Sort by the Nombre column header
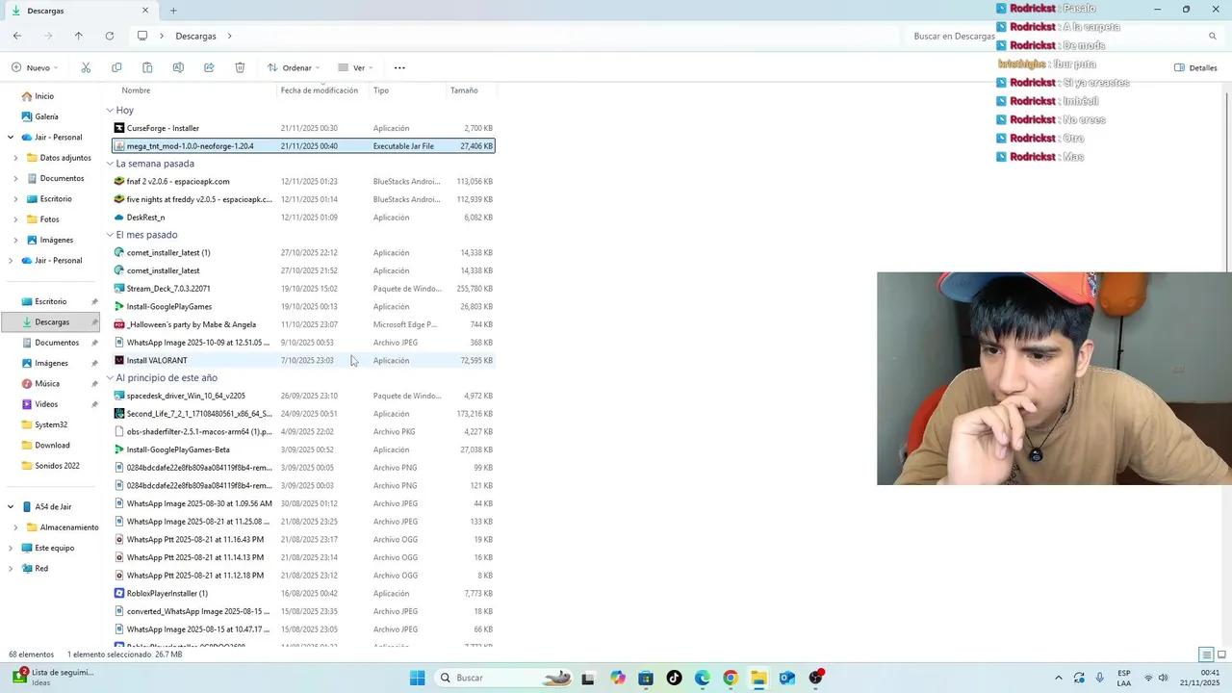The image size is (1232, 693). click(x=136, y=90)
